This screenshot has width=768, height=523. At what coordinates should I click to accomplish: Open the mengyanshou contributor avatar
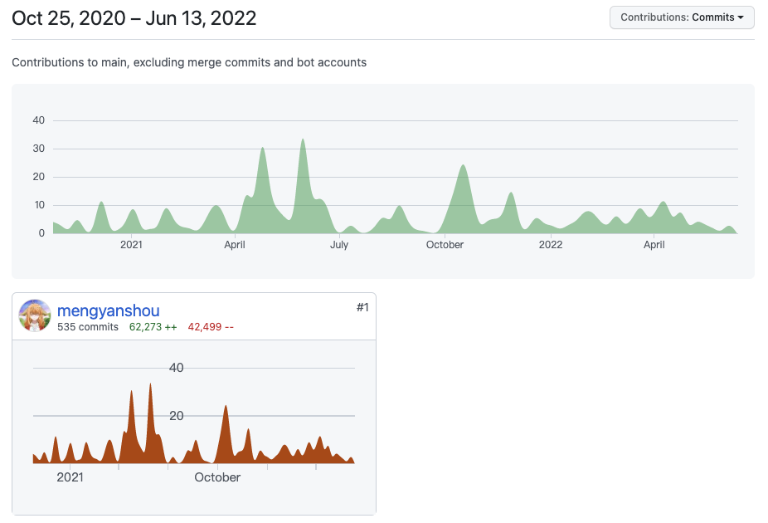tap(34, 316)
